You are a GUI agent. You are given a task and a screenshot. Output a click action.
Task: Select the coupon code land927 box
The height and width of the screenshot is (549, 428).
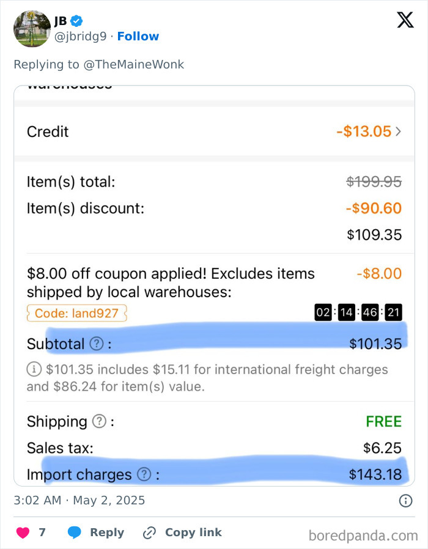[x=76, y=313]
